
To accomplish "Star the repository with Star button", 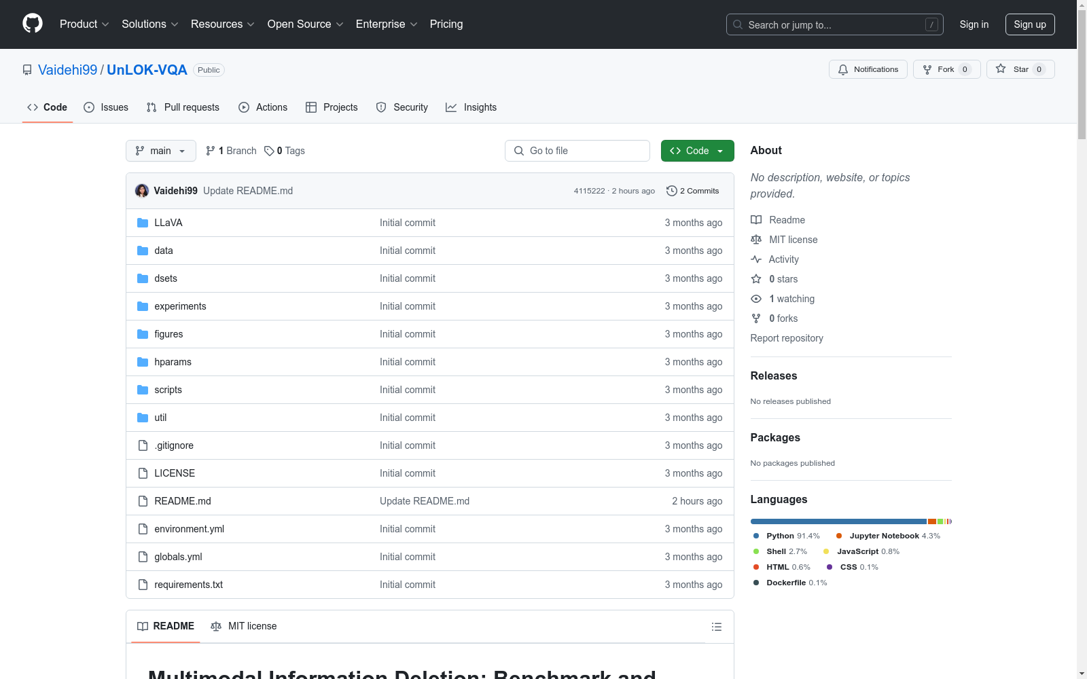I will tap(1020, 69).
